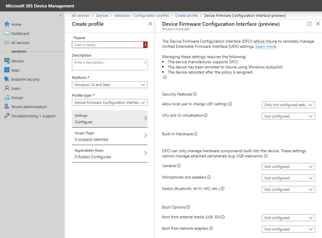Viewport: 322px width, 238px height.
Task: Open Boot from external media dropdown
Action: pyautogui.click(x=288, y=218)
